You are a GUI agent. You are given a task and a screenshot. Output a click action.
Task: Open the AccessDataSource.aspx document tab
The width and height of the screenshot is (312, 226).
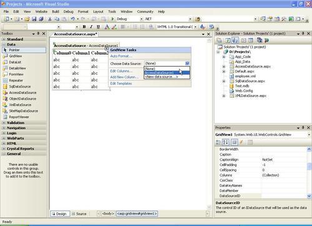[x=76, y=34]
